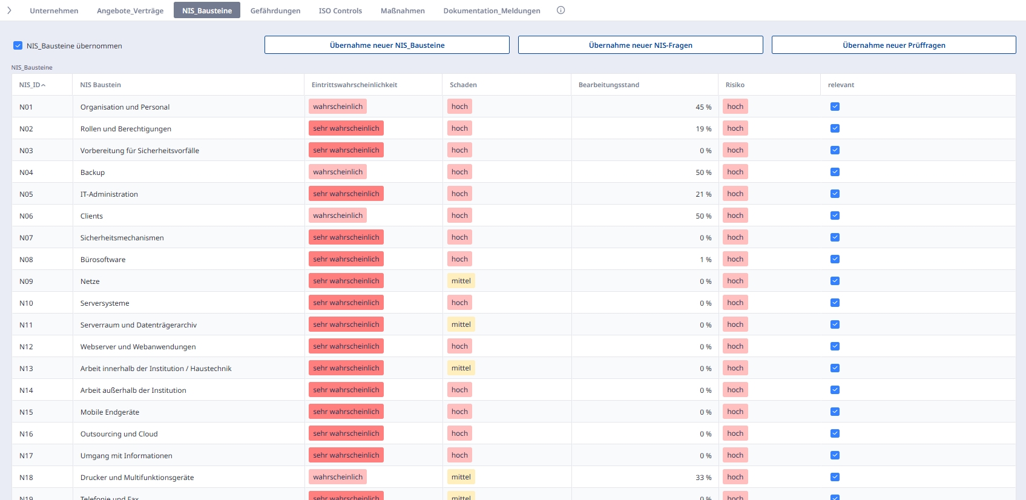Click the hoch Schaden tag for Bürosoftware
1026x500 pixels.
pyautogui.click(x=459, y=259)
